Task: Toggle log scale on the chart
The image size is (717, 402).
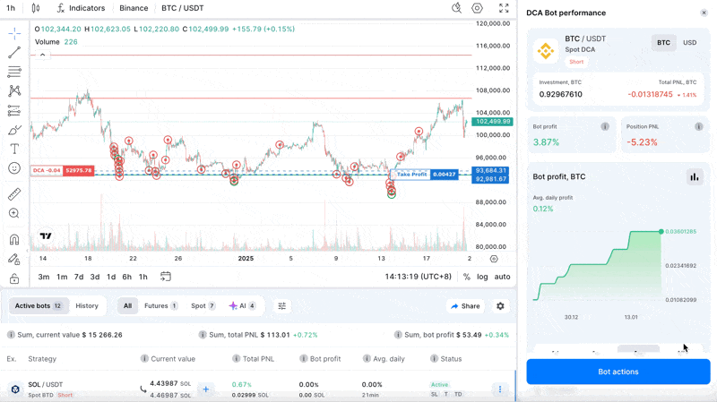Action: coord(482,277)
